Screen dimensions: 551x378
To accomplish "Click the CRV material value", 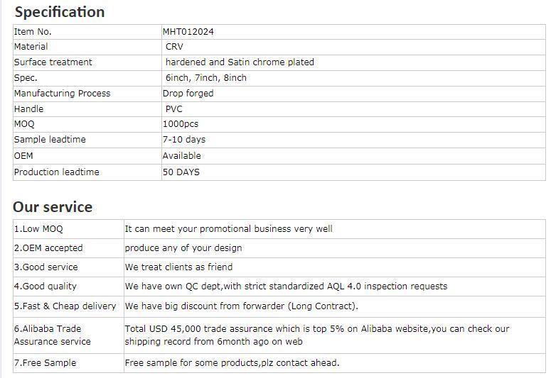I will (174, 47).
